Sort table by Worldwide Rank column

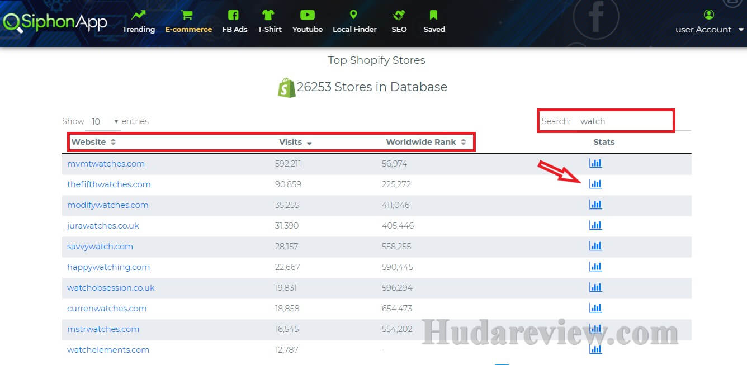[x=426, y=142]
